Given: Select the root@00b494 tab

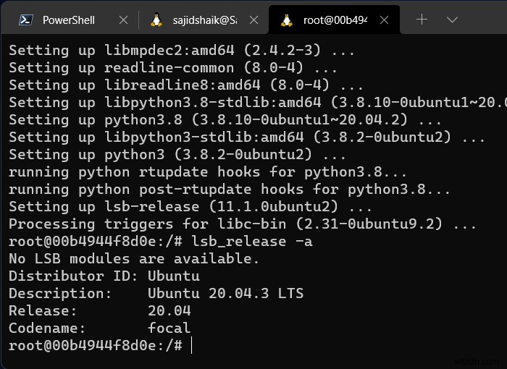Looking at the screenshot, I should (335, 20).
